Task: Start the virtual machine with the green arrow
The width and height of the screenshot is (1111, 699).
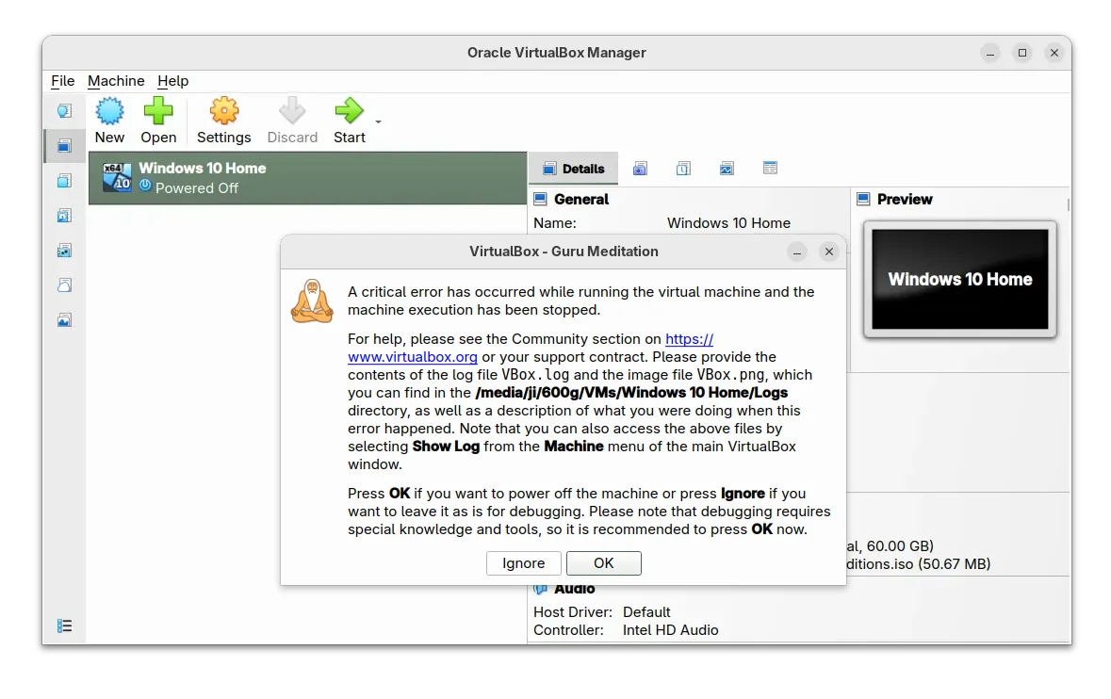Action: [x=350, y=122]
